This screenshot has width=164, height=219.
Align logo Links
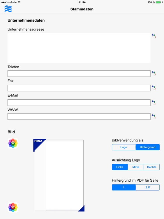point(120,167)
